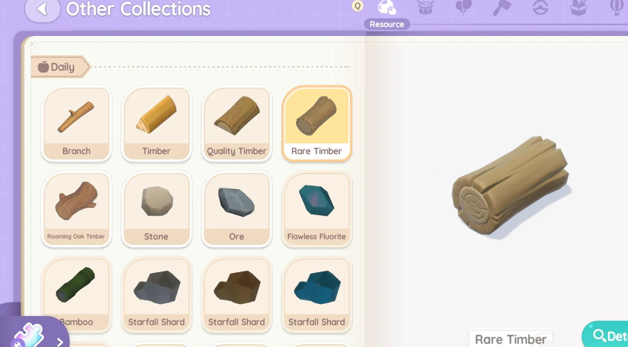Open the box category icon
This screenshot has height=347, width=628.
(579, 8)
